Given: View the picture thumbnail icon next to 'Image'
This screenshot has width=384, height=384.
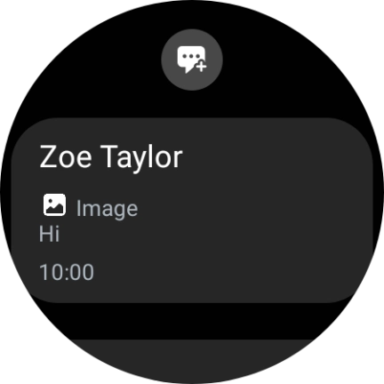Looking at the screenshot, I should tap(54, 204).
